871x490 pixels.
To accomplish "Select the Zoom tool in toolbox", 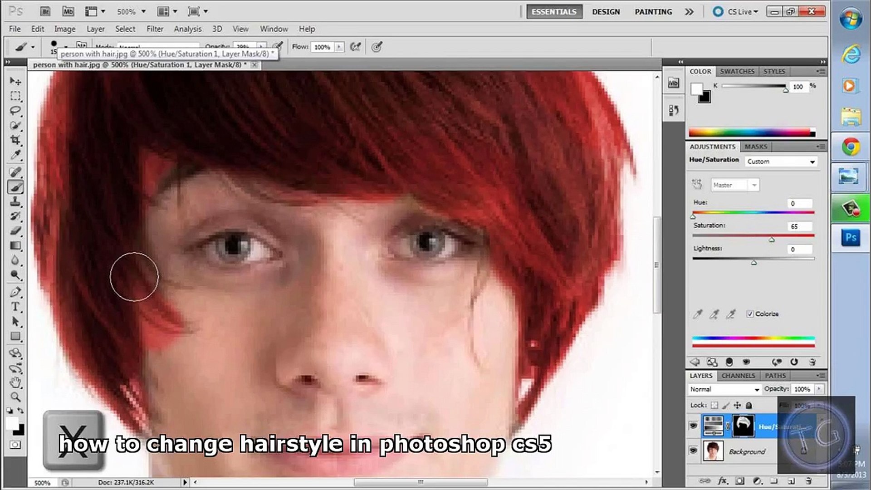I will pos(15,397).
